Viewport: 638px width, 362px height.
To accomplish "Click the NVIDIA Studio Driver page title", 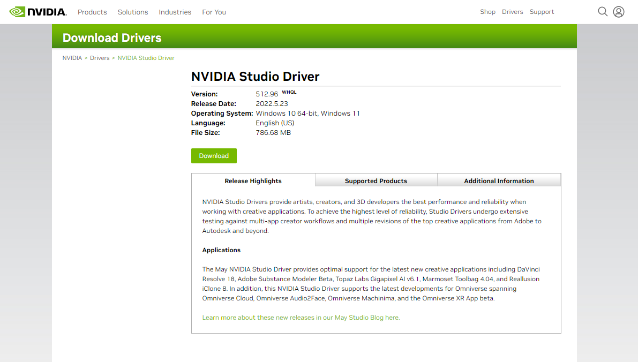I will [x=255, y=77].
